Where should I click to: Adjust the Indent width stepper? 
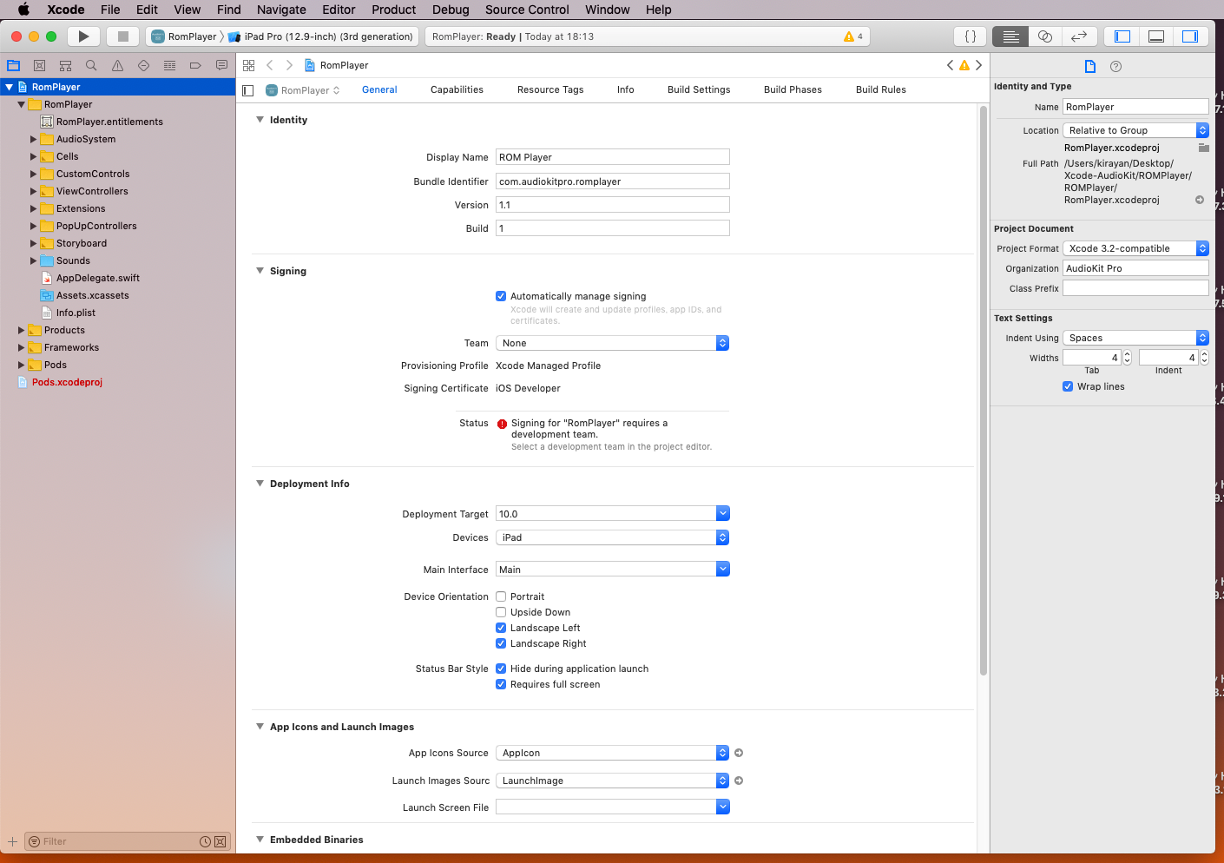click(1204, 358)
